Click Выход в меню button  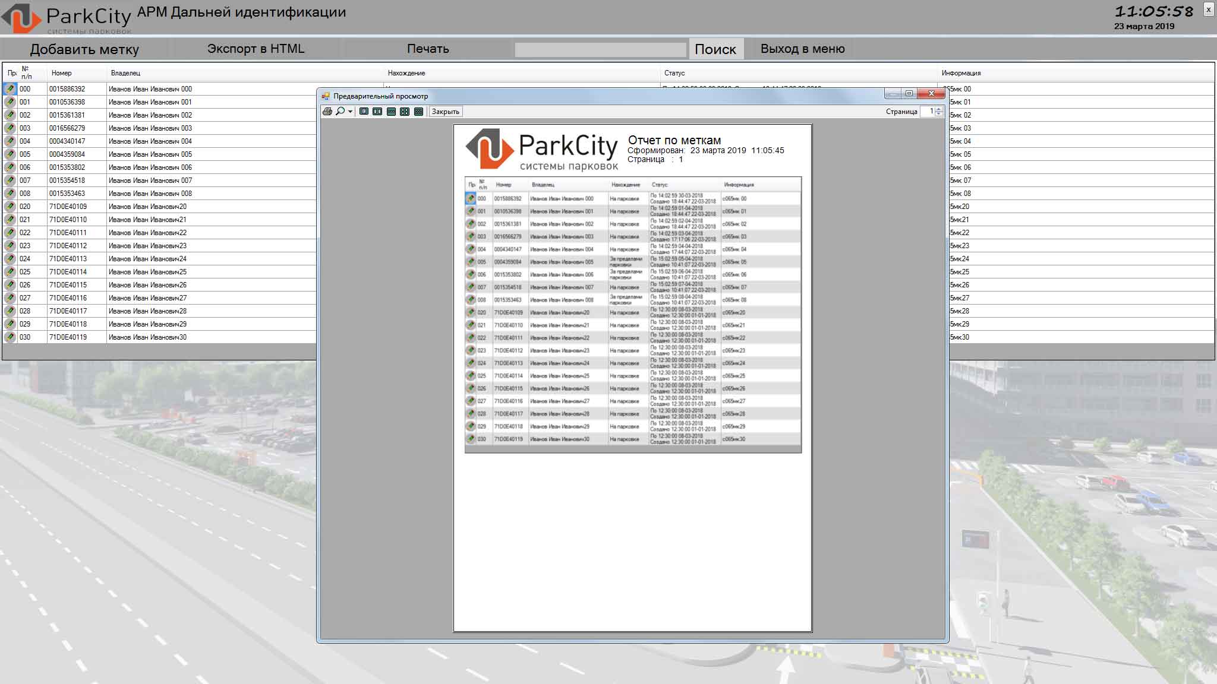click(x=802, y=49)
